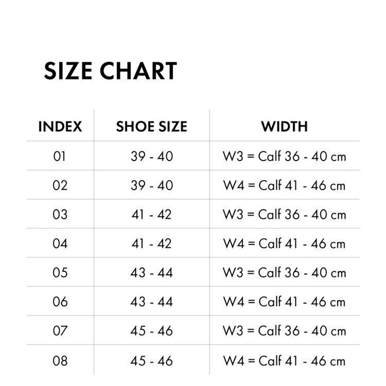Select shoe size 41 - 42 in row 04
Image resolution: width=386 pixels, height=386 pixels.
click(152, 243)
